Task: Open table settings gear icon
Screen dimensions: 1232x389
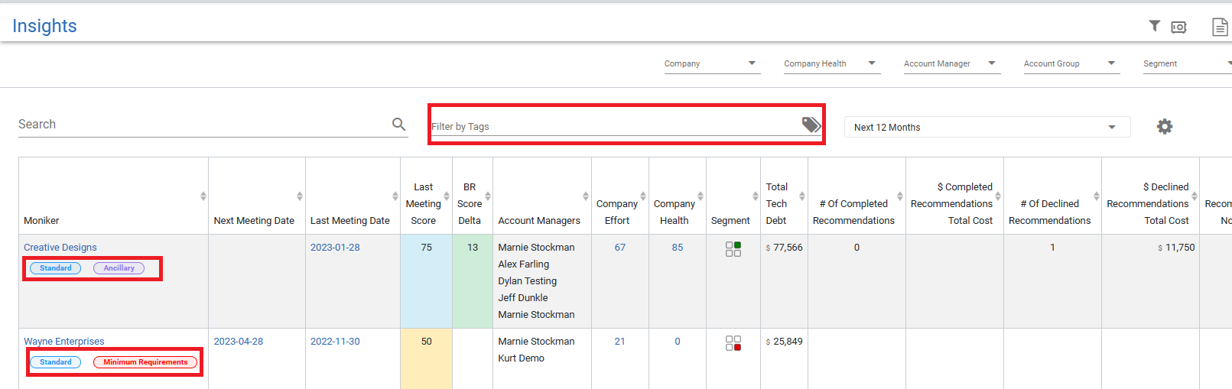Action: [1165, 126]
